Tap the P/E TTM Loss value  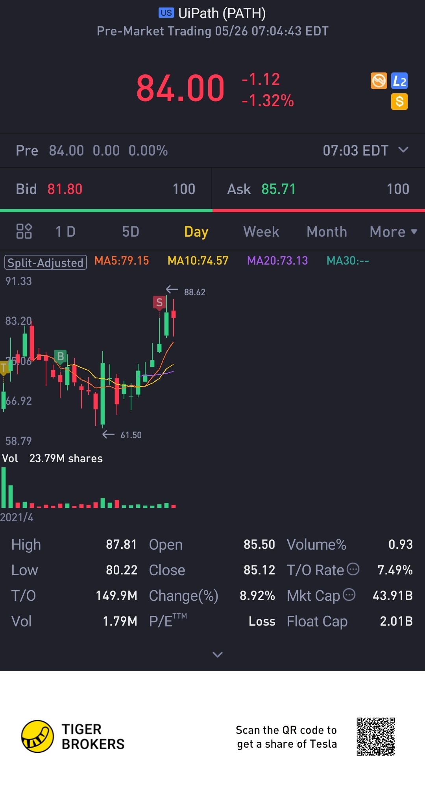point(262,621)
